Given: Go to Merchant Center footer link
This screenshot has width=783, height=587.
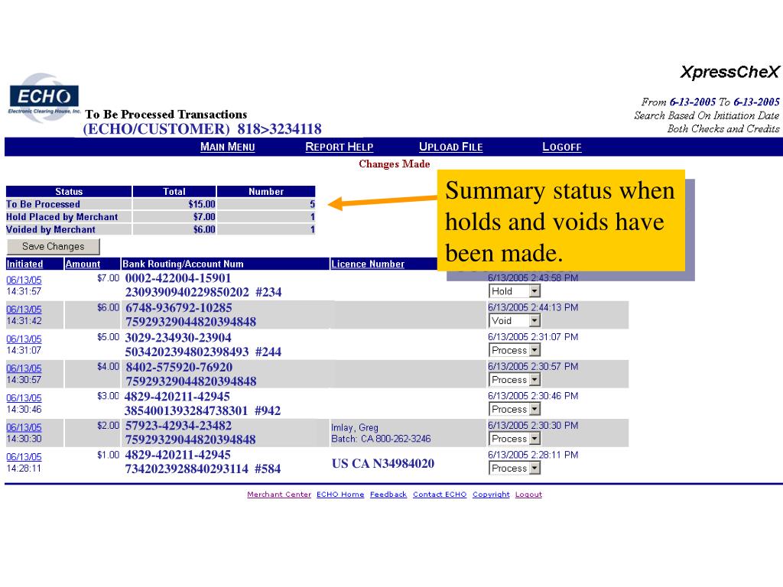Looking at the screenshot, I should [x=279, y=495].
